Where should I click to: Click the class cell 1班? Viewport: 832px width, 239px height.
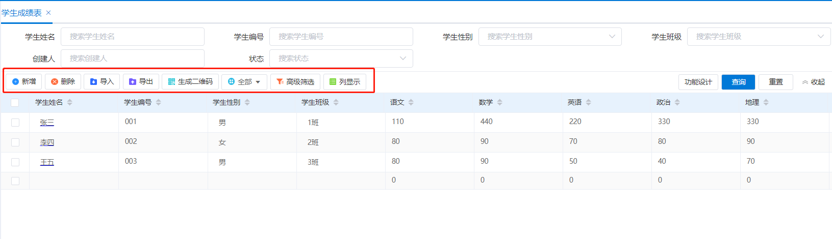tap(313, 123)
